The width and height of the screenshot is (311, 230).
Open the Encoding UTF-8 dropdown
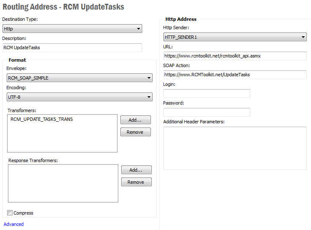[79, 97]
